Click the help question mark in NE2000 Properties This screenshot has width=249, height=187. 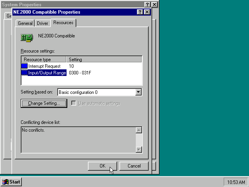pos(140,12)
